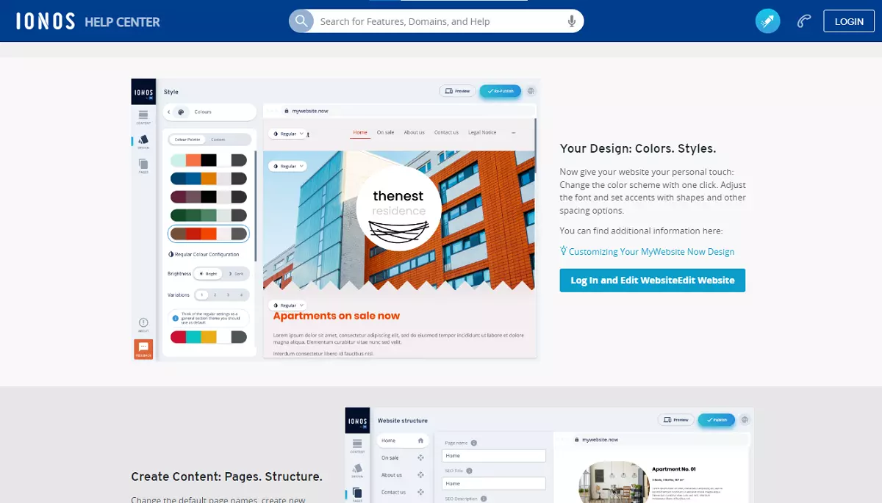Screen dimensions: 882x503
Task: Select Variation 2
Action: (215, 294)
